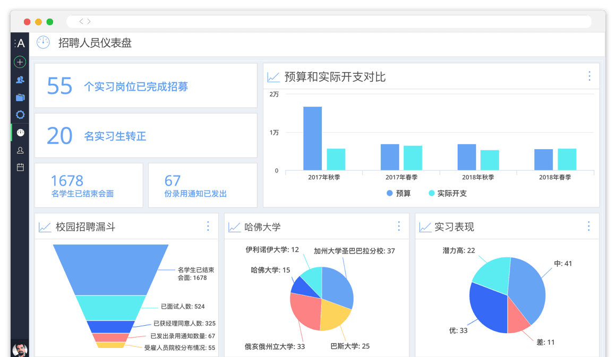Click the 2017年秋季 budget bar
The width and height of the screenshot is (616, 357).
point(312,138)
